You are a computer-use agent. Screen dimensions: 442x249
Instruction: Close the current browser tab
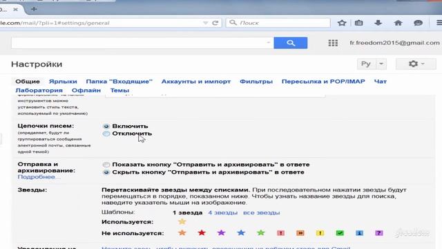(15, 9)
